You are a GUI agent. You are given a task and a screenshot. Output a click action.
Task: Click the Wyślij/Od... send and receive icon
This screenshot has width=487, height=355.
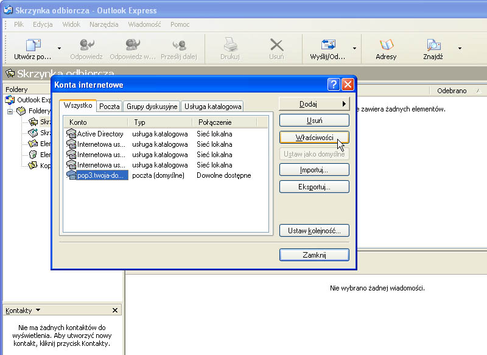click(328, 44)
